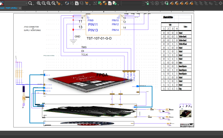Click the Voltage Differential probe icon
This screenshot has width=223, height=138.
[176, 3]
